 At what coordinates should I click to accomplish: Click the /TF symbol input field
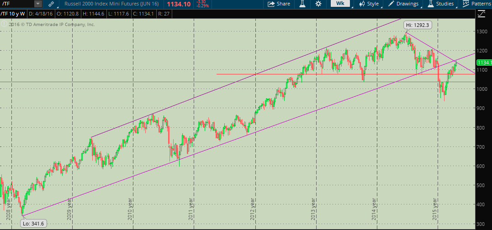(17, 4)
